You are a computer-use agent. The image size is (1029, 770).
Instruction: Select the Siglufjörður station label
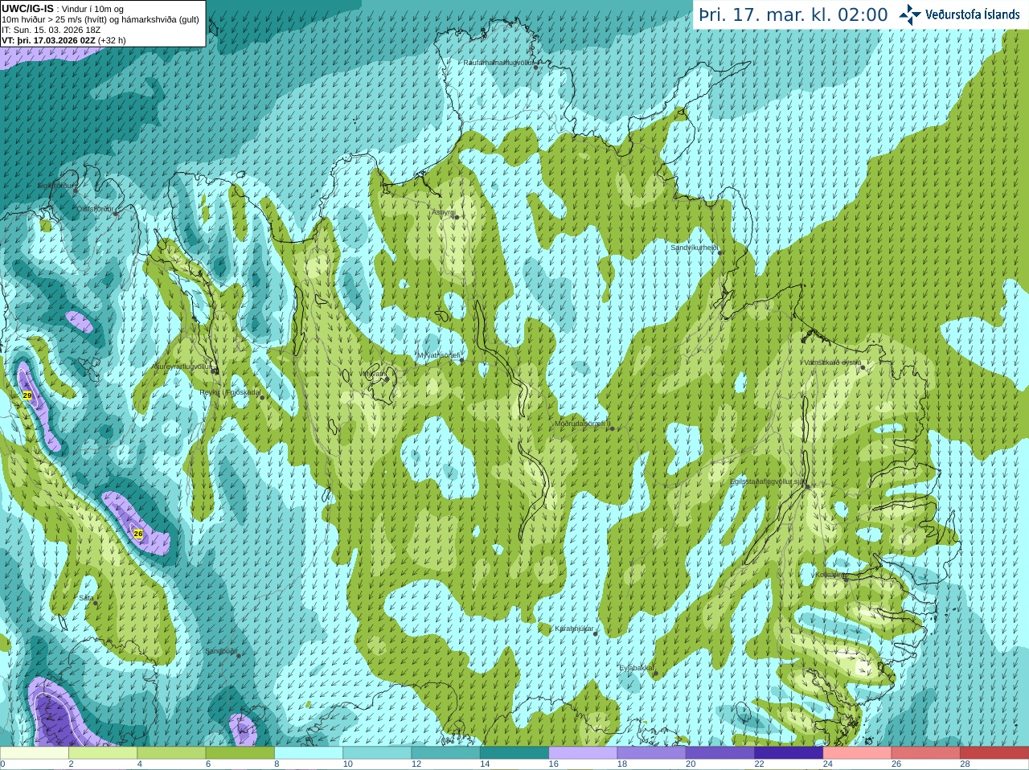(x=56, y=185)
